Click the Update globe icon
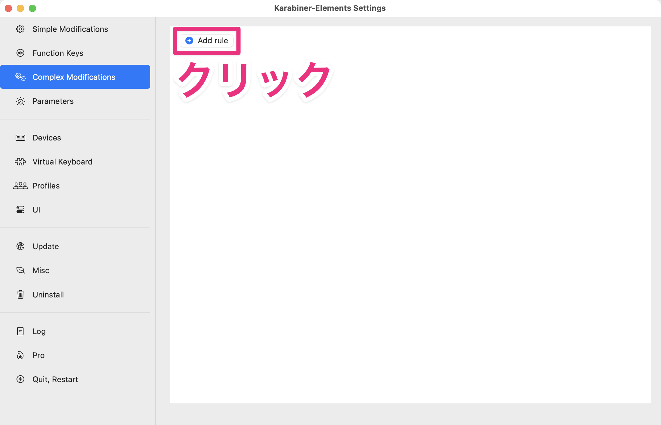Screen dimensions: 661x425 [20, 246]
